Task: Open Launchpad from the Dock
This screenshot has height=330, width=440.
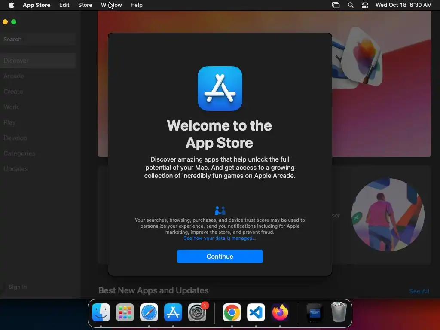Action: (x=125, y=312)
